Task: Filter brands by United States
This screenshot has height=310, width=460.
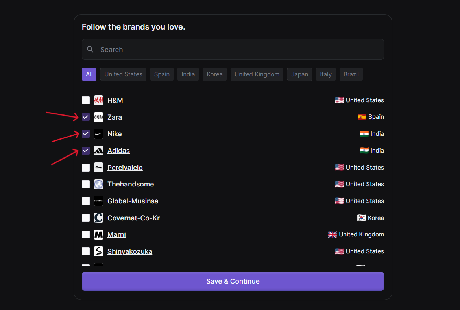Action: point(123,74)
